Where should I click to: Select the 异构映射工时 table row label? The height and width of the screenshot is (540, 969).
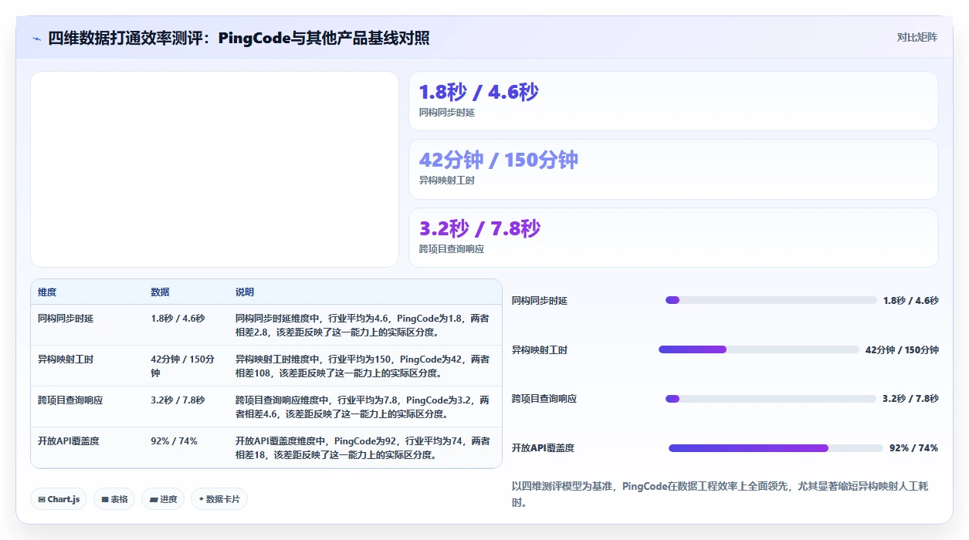click(x=66, y=359)
